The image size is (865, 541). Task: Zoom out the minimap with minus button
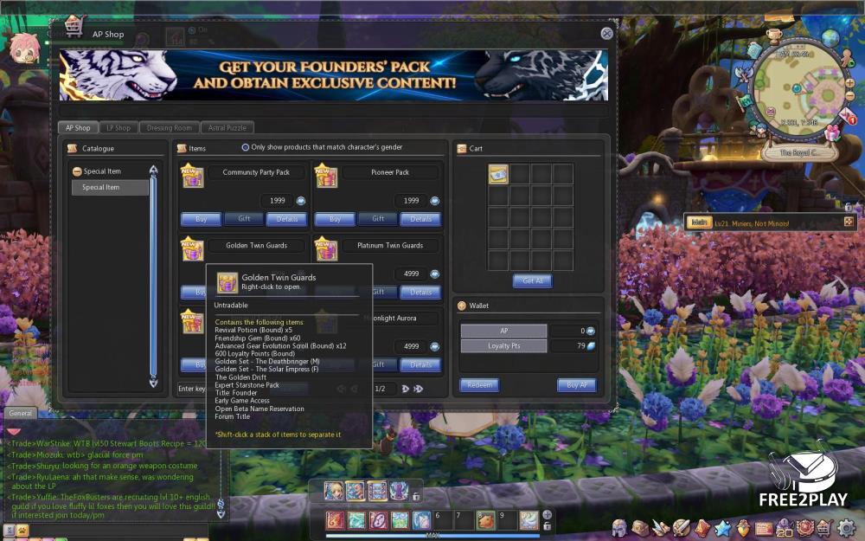pos(850,96)
